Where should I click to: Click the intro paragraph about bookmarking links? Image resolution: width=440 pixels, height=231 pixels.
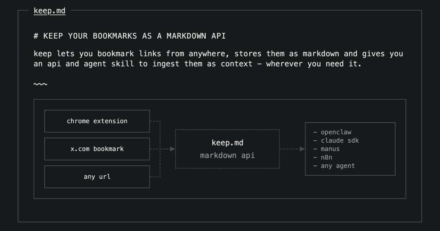click(219, 59)
